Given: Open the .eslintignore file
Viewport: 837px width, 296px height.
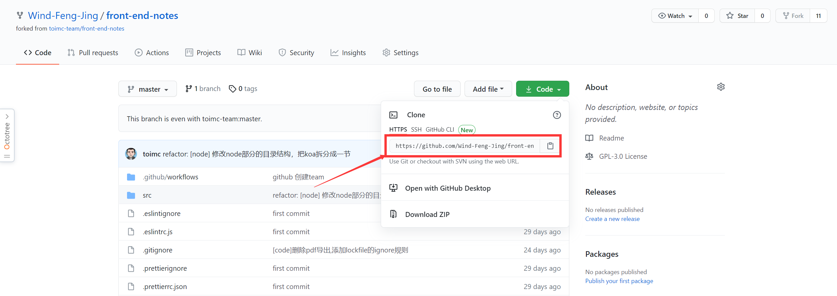Looking at the screenshot, I should click(x=162, y=214).
